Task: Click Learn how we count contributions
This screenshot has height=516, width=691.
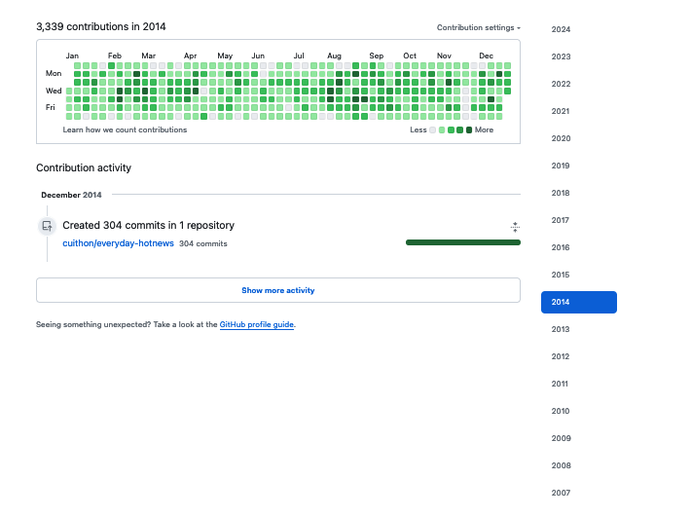Action: 125,129
